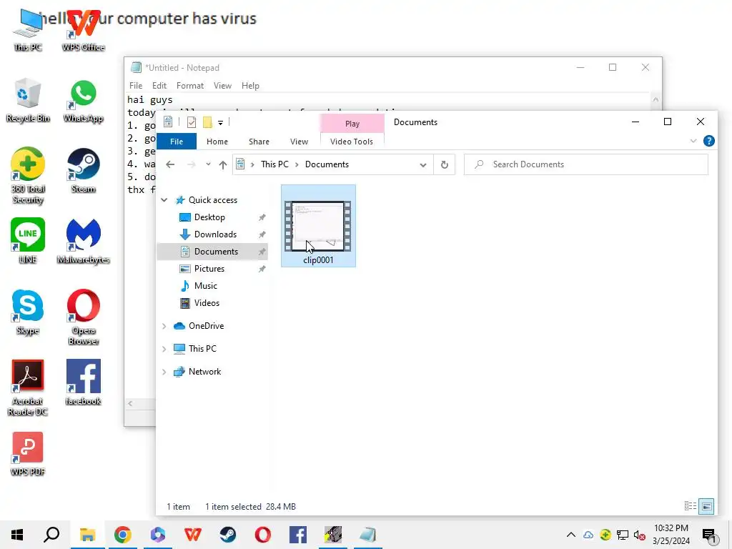Open the notification center icon
The width and height of the screenshot is (732, 549).
pyautogui.click(x=709, y=535)
